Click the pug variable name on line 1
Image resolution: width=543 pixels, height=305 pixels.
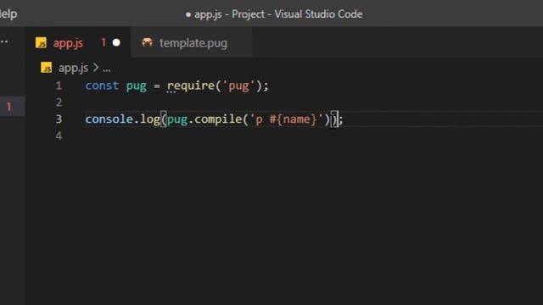[137, 86]
